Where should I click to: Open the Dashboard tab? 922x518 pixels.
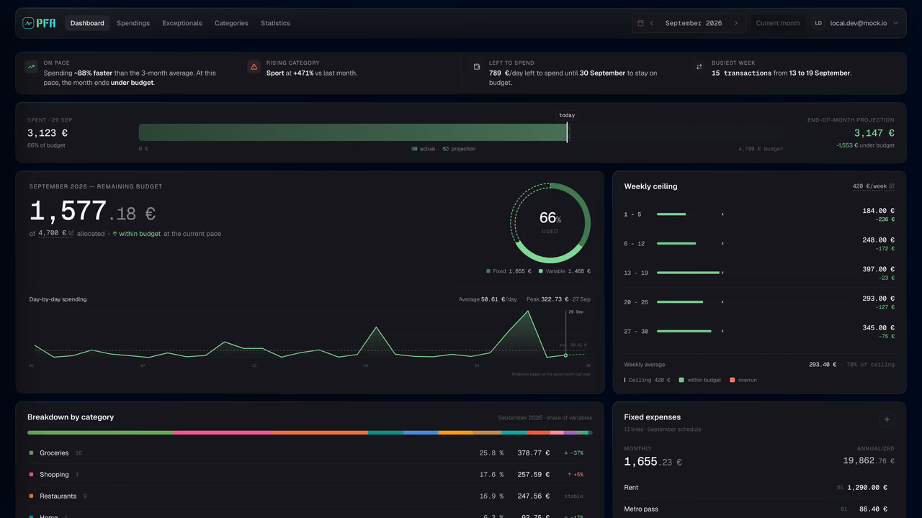pyautogui.click(x=87, y=23)
